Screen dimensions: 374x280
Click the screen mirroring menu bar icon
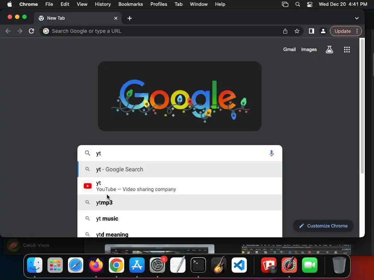285,4
